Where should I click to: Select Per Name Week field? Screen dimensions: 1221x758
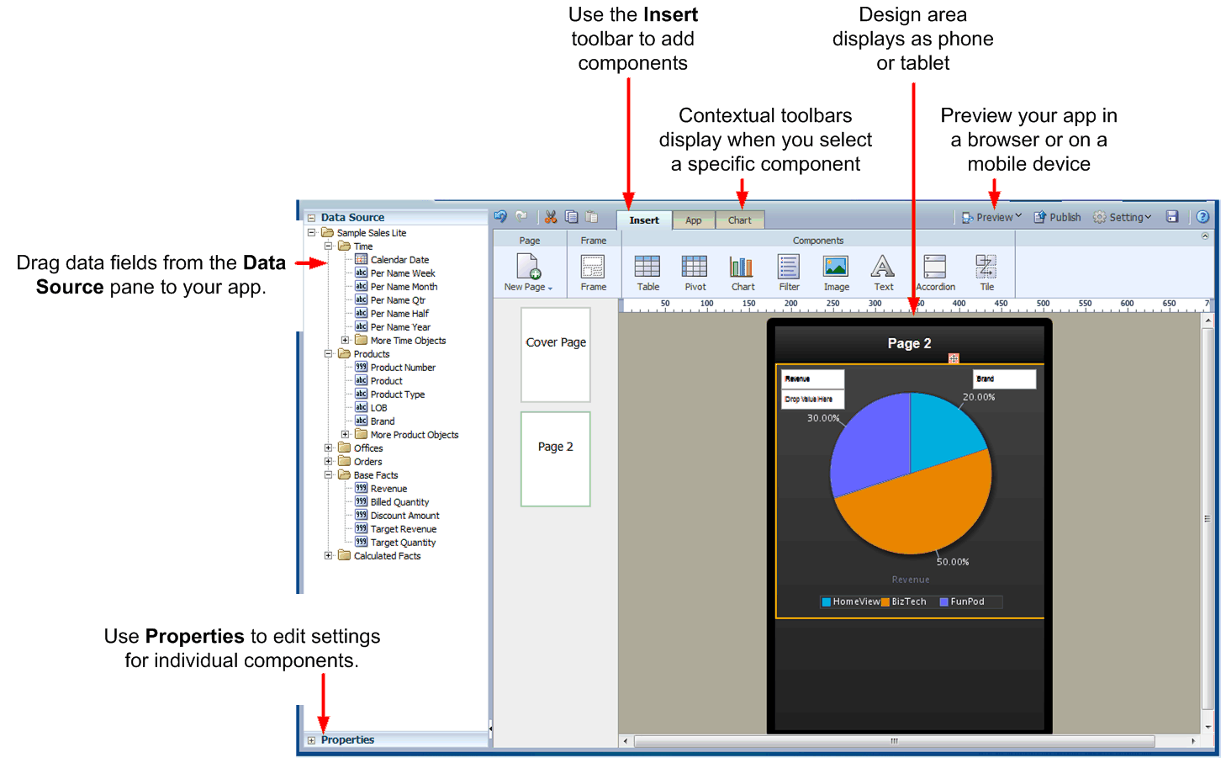(402, 273)
